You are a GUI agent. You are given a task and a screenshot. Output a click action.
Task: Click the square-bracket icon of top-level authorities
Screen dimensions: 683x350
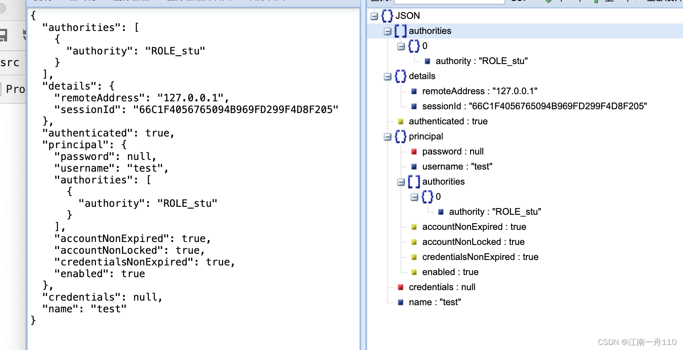[x=401, y=31]
